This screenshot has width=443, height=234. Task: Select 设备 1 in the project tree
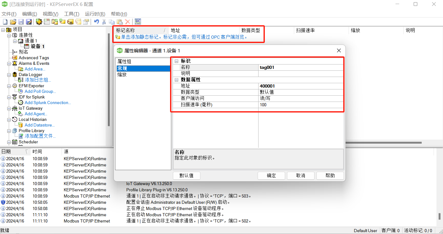tap(38, 46)
